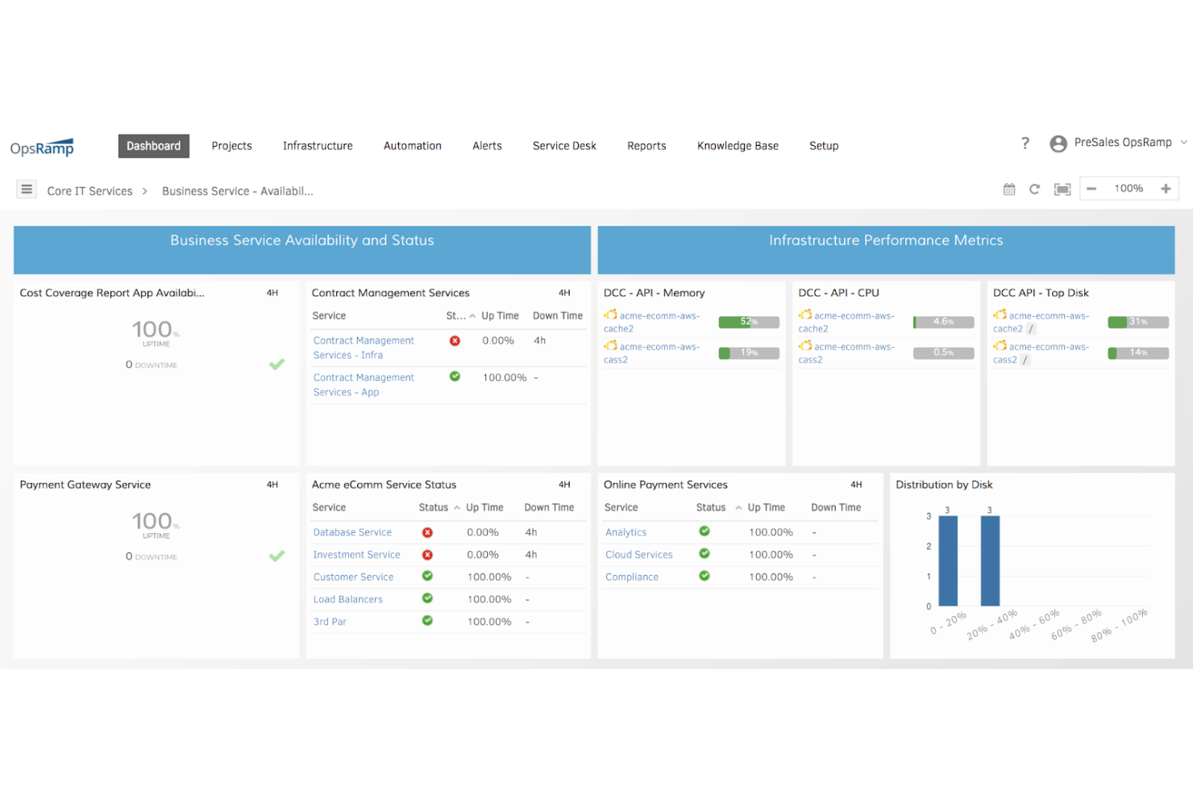Click the 52% memory usage bar for acme-ecomm-aws-cache2

point(748,321)
